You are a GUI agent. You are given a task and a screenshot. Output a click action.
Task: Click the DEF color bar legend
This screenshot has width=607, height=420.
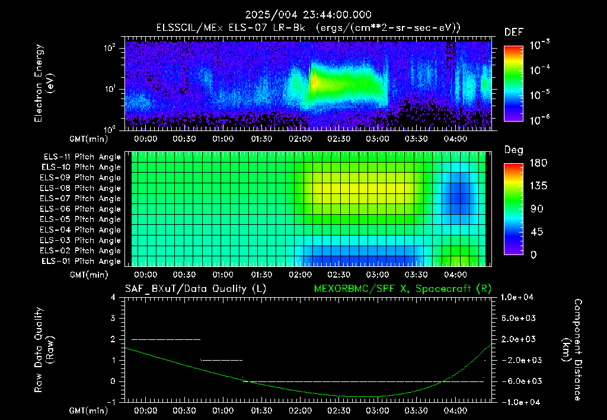513,83
